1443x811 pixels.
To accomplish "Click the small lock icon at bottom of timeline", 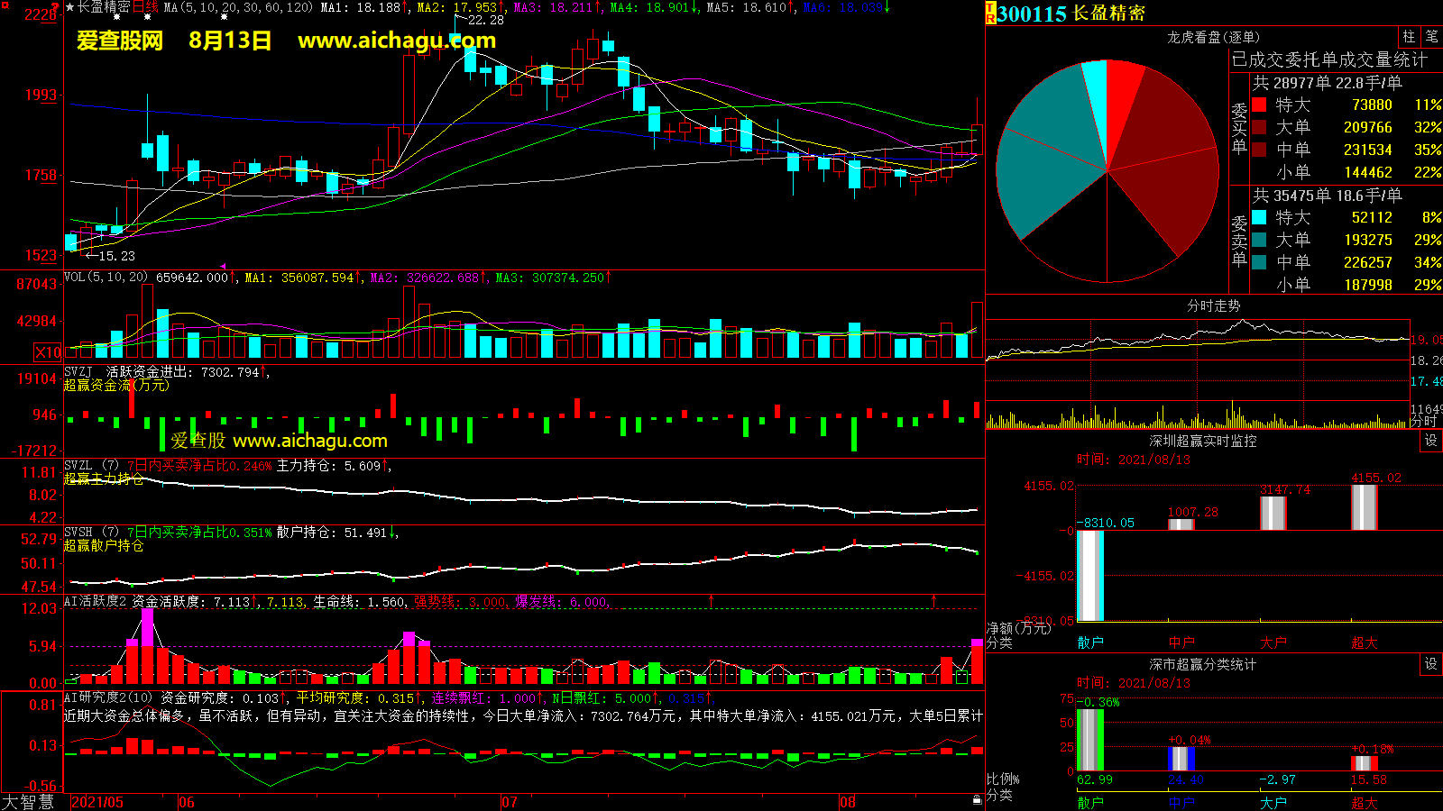I will point(977,799).
